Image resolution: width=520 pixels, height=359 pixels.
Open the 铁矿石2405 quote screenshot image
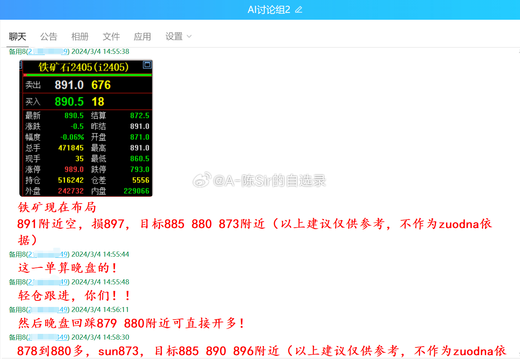coord(86,128)
